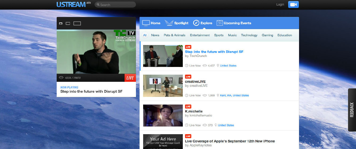Click clock icon on TechCrunch listing
This screenshot has width=356, height=149.
(187, 66)
